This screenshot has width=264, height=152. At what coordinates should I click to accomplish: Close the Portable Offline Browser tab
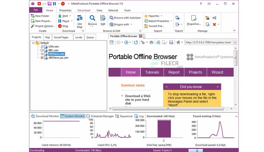point(141,36)
